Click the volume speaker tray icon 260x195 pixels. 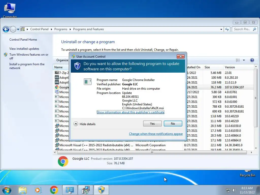click(x=234, y=190)
